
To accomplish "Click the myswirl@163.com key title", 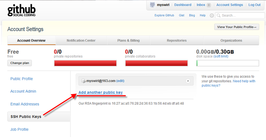I will pos(101,81).
